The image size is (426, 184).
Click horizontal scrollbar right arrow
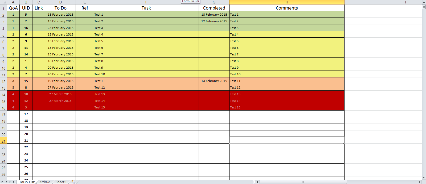coord(420,182)
